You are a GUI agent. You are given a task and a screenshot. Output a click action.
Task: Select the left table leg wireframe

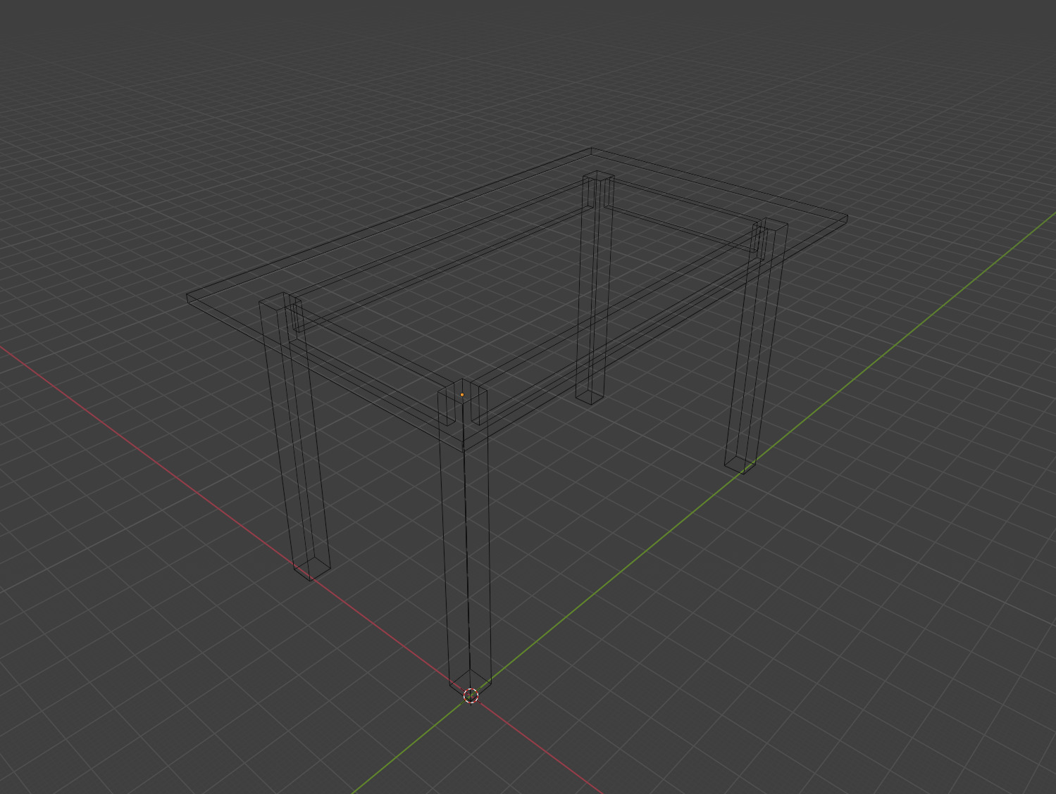tap(294, 436)
